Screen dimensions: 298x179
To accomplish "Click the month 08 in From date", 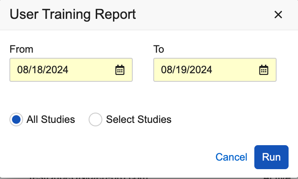I will click(x=22, y=70).
